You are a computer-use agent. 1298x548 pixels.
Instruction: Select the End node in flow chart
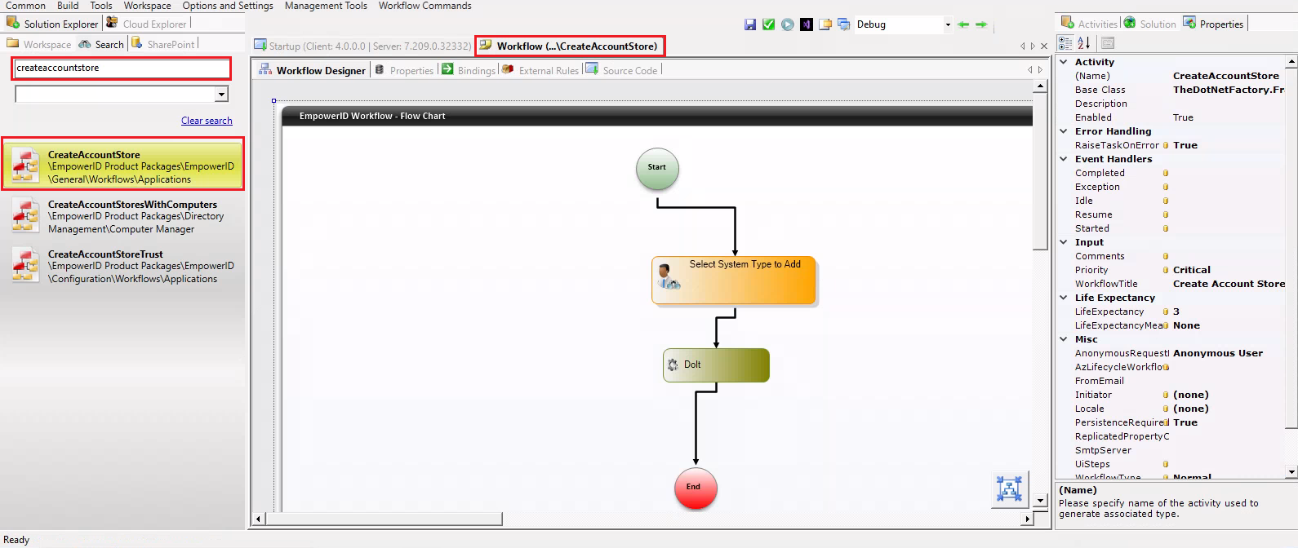[696, 488]
